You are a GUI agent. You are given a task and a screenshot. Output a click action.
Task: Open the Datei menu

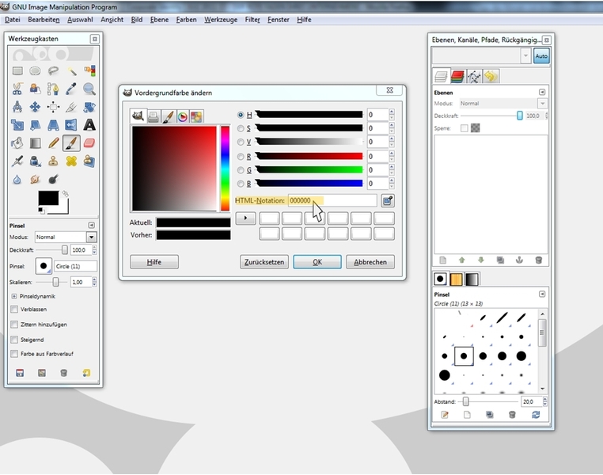click(13, 20)
